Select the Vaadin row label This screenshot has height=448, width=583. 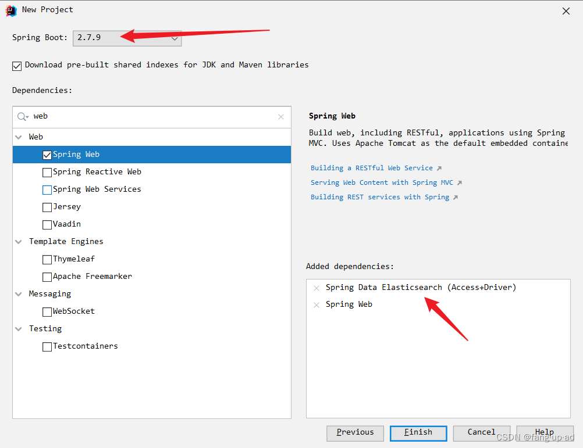click(x=66, y=224)
